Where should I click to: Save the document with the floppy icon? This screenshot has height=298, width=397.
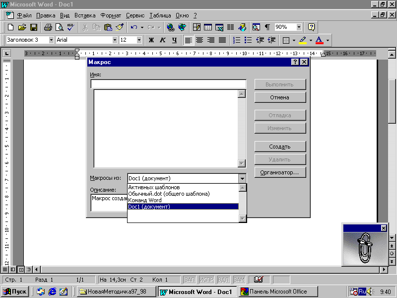coord(33,27)
